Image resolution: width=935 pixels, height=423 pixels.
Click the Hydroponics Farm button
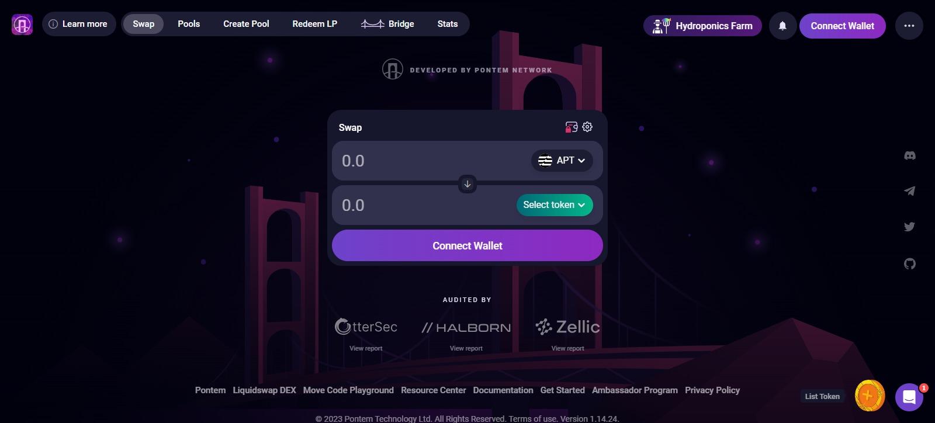click(x=702, y=26)
